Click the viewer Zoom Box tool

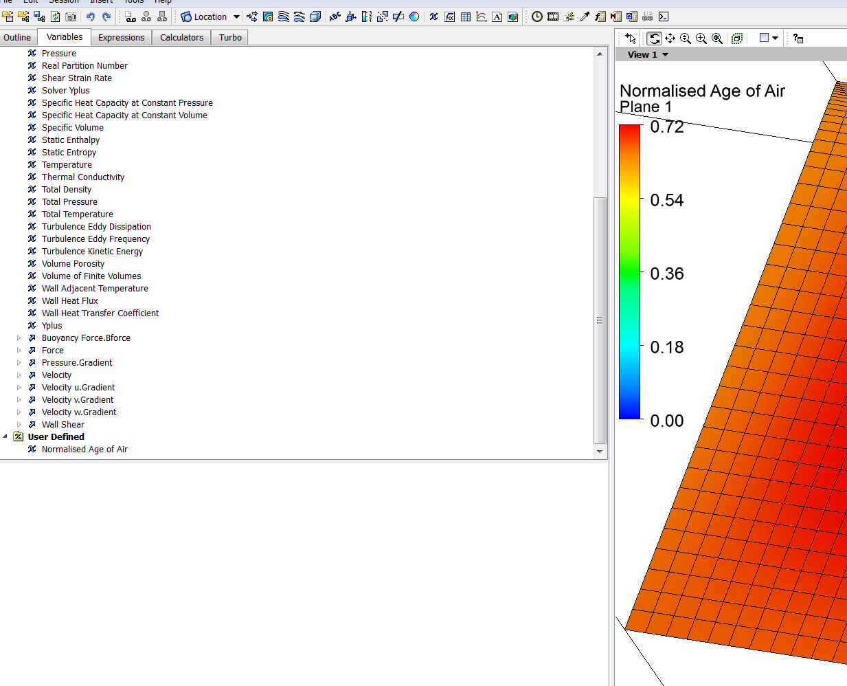click(x=701, y=38)
